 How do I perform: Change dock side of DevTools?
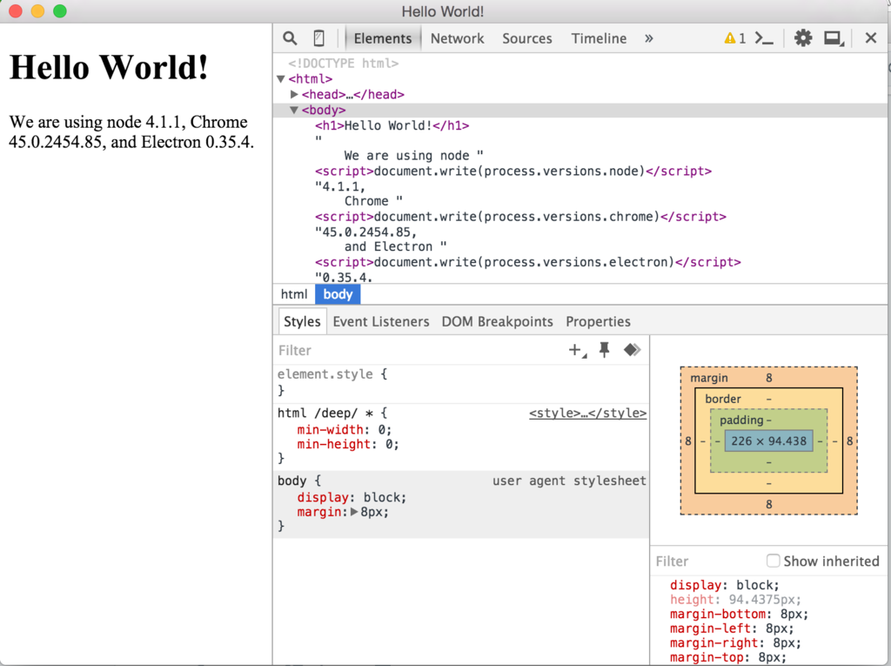click(834, 38)
